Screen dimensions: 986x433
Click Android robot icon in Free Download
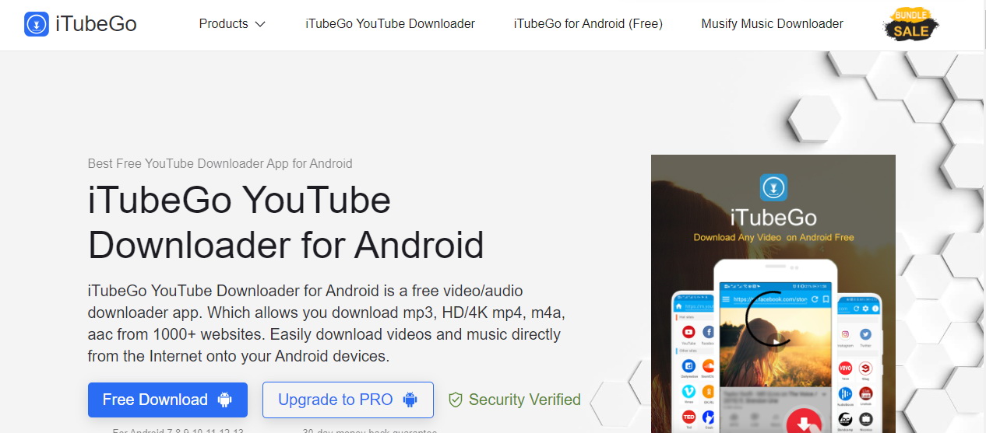[x=225, y=400]
